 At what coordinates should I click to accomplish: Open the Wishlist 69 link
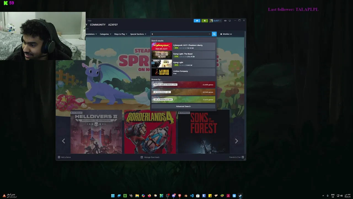[x=226, y=34]
